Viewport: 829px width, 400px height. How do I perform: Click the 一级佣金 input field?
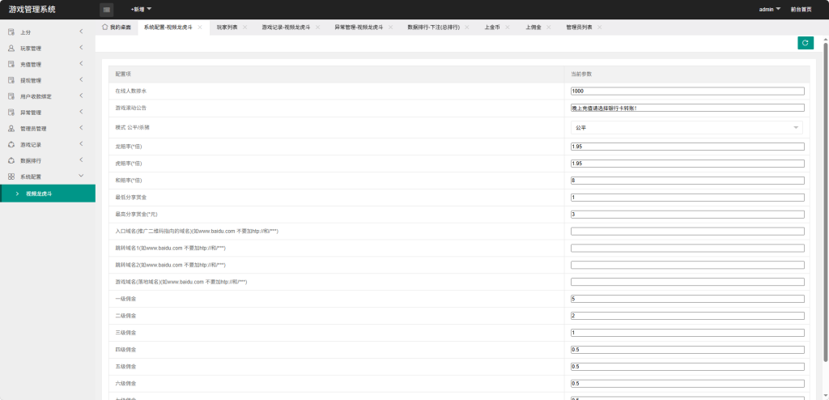point(687,299)
